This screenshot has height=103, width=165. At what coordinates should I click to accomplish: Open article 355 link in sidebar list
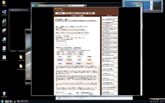108,23
